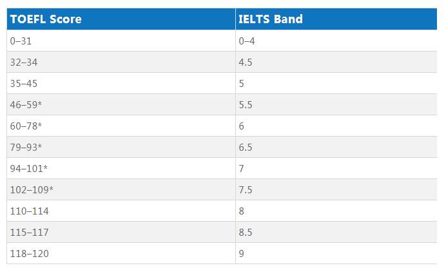
Task: Click the IELTS band 6.5 cell
Action: point(336,147)
